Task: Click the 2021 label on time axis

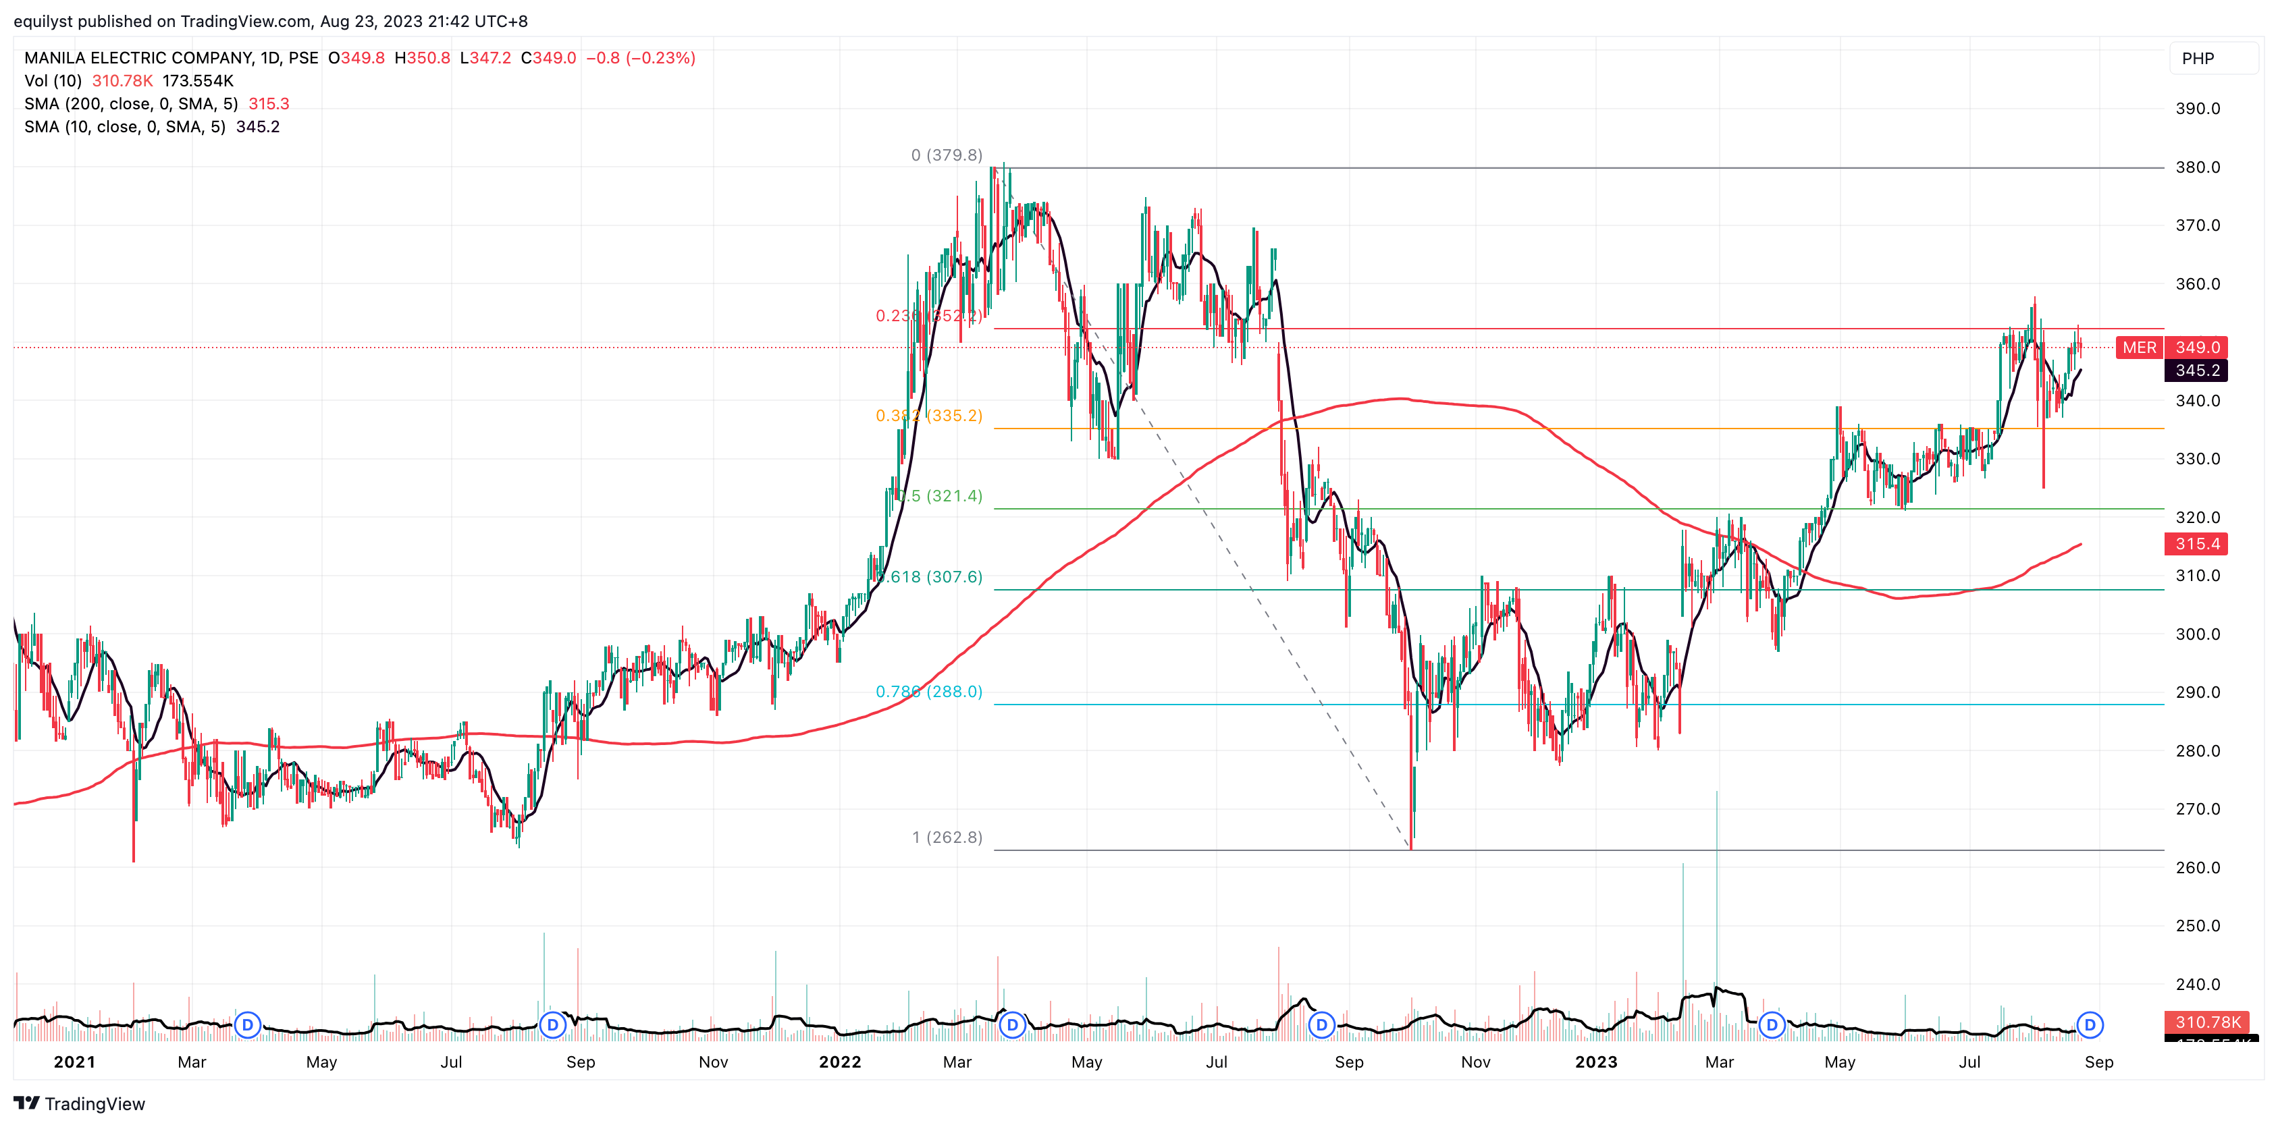Action: point(74,1062)
